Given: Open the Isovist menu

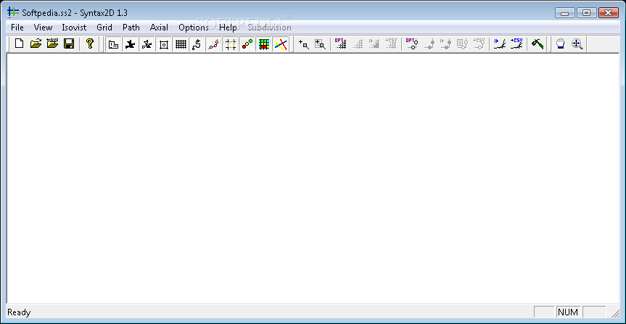Looking at the screenshot, I should click(x=74, y=28).
